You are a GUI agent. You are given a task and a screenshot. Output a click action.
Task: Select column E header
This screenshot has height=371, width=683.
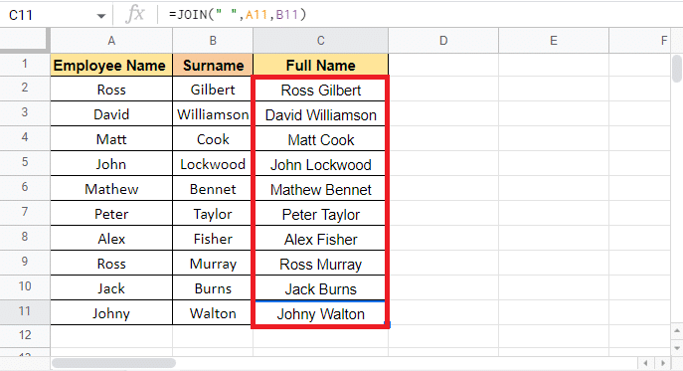click(554, 41)
